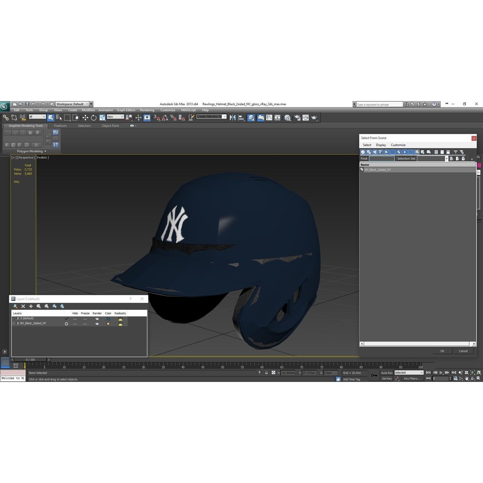The width and height of the screenshot is (483, 483).
Task: Toggle Display Shapes filter in Select From Scene
Action: (369, 152)
